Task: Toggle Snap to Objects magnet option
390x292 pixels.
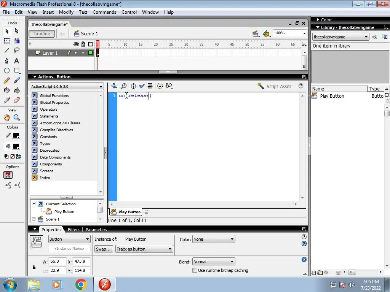Action: point(8,175)
